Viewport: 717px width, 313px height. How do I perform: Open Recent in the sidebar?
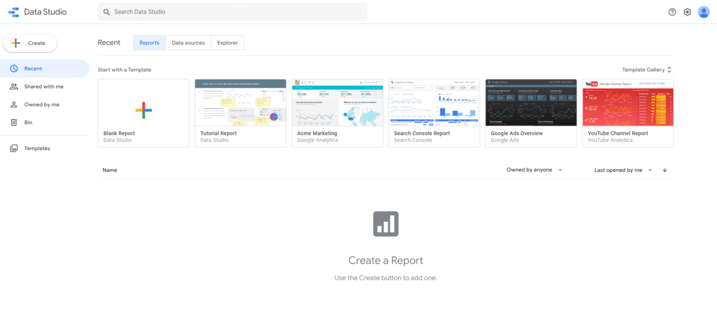coord(44,69)
